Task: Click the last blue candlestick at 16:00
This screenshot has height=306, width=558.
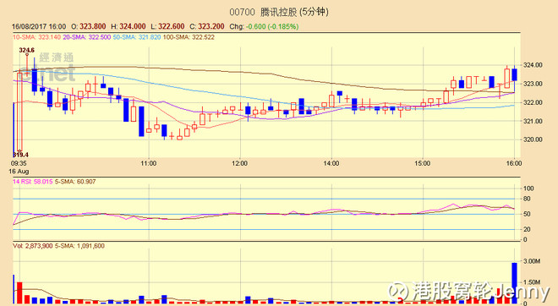Action: tap(515, 74)
